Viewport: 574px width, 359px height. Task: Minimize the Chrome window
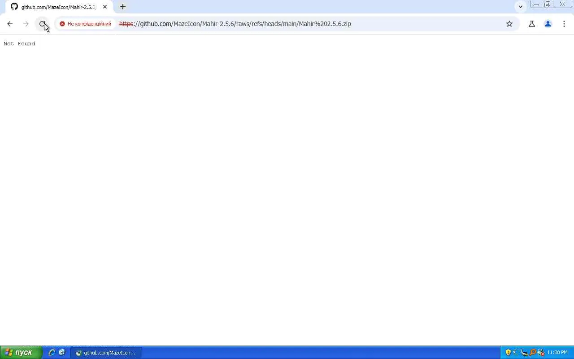[x=536, y=4]
